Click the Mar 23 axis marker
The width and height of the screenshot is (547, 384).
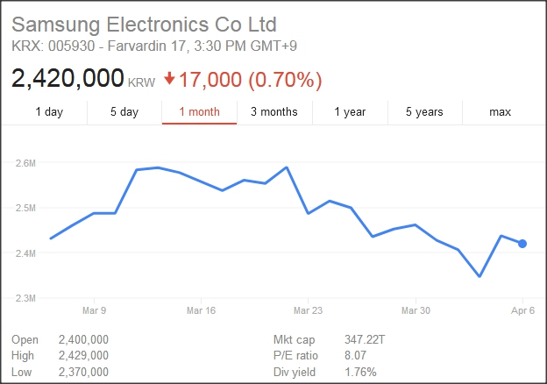[x=309, y=310]
